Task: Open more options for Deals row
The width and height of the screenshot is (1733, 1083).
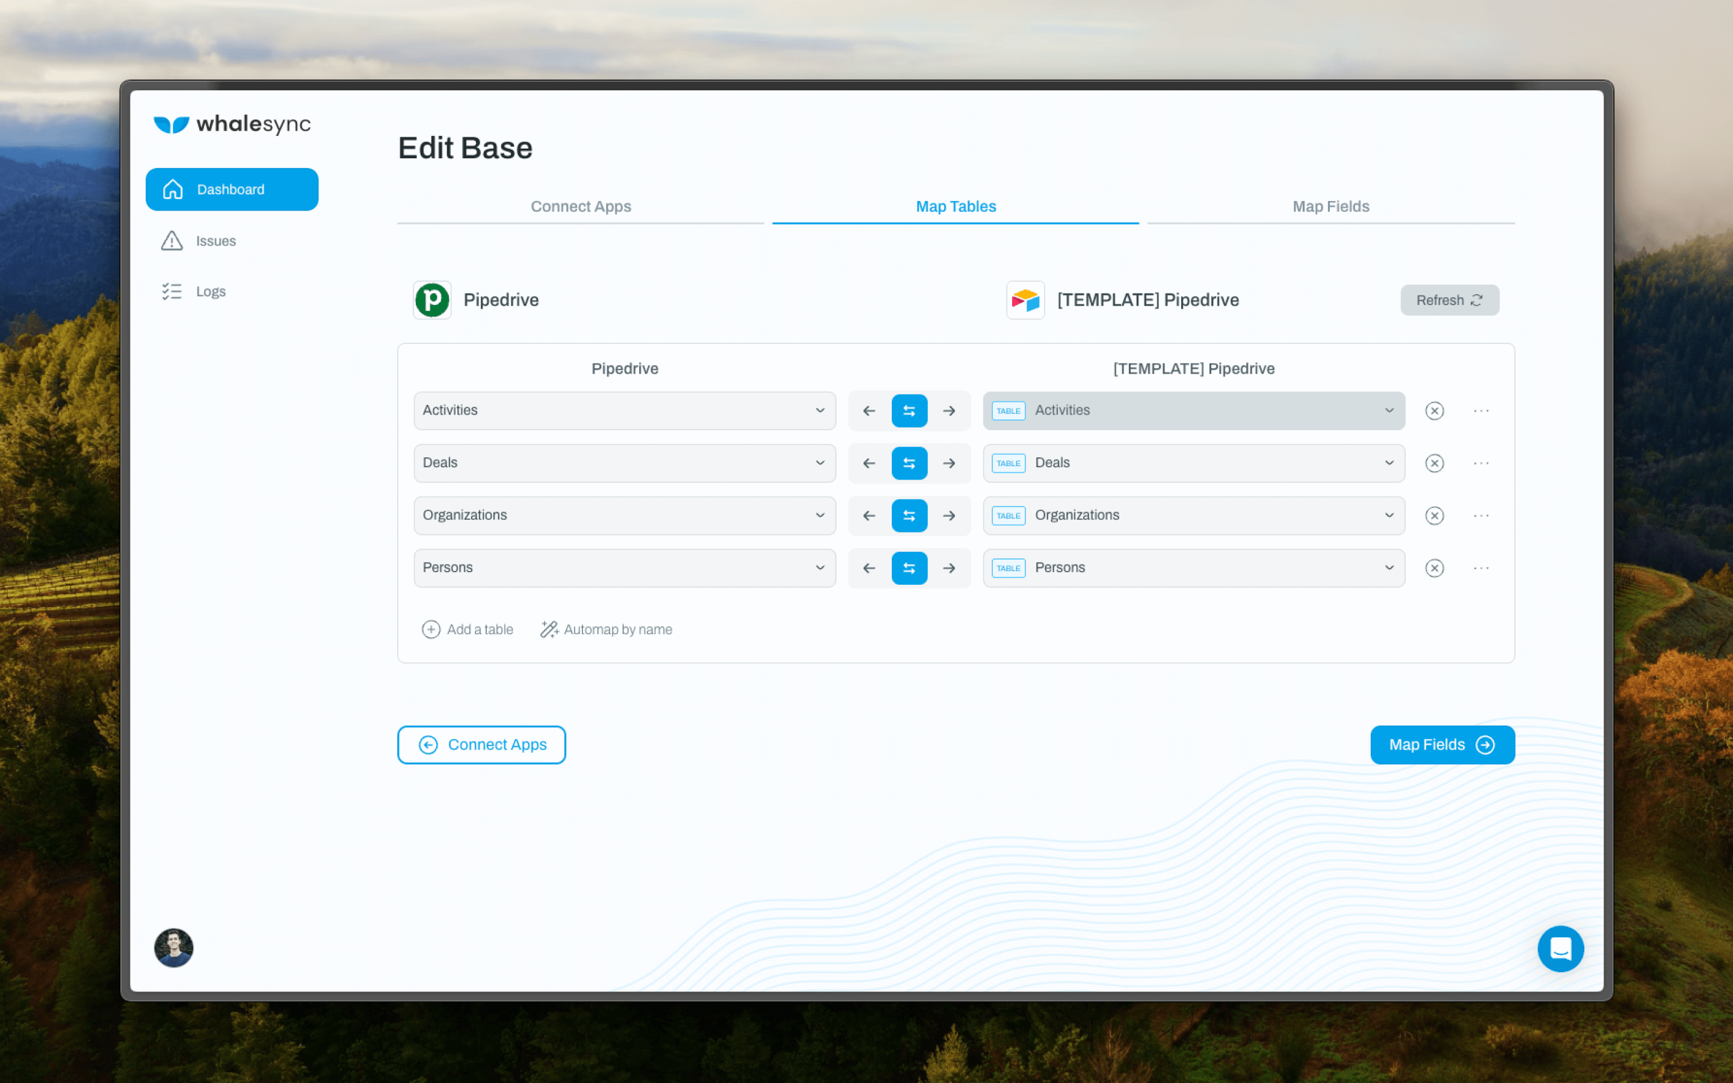Action: click(x=1481, y=463)
